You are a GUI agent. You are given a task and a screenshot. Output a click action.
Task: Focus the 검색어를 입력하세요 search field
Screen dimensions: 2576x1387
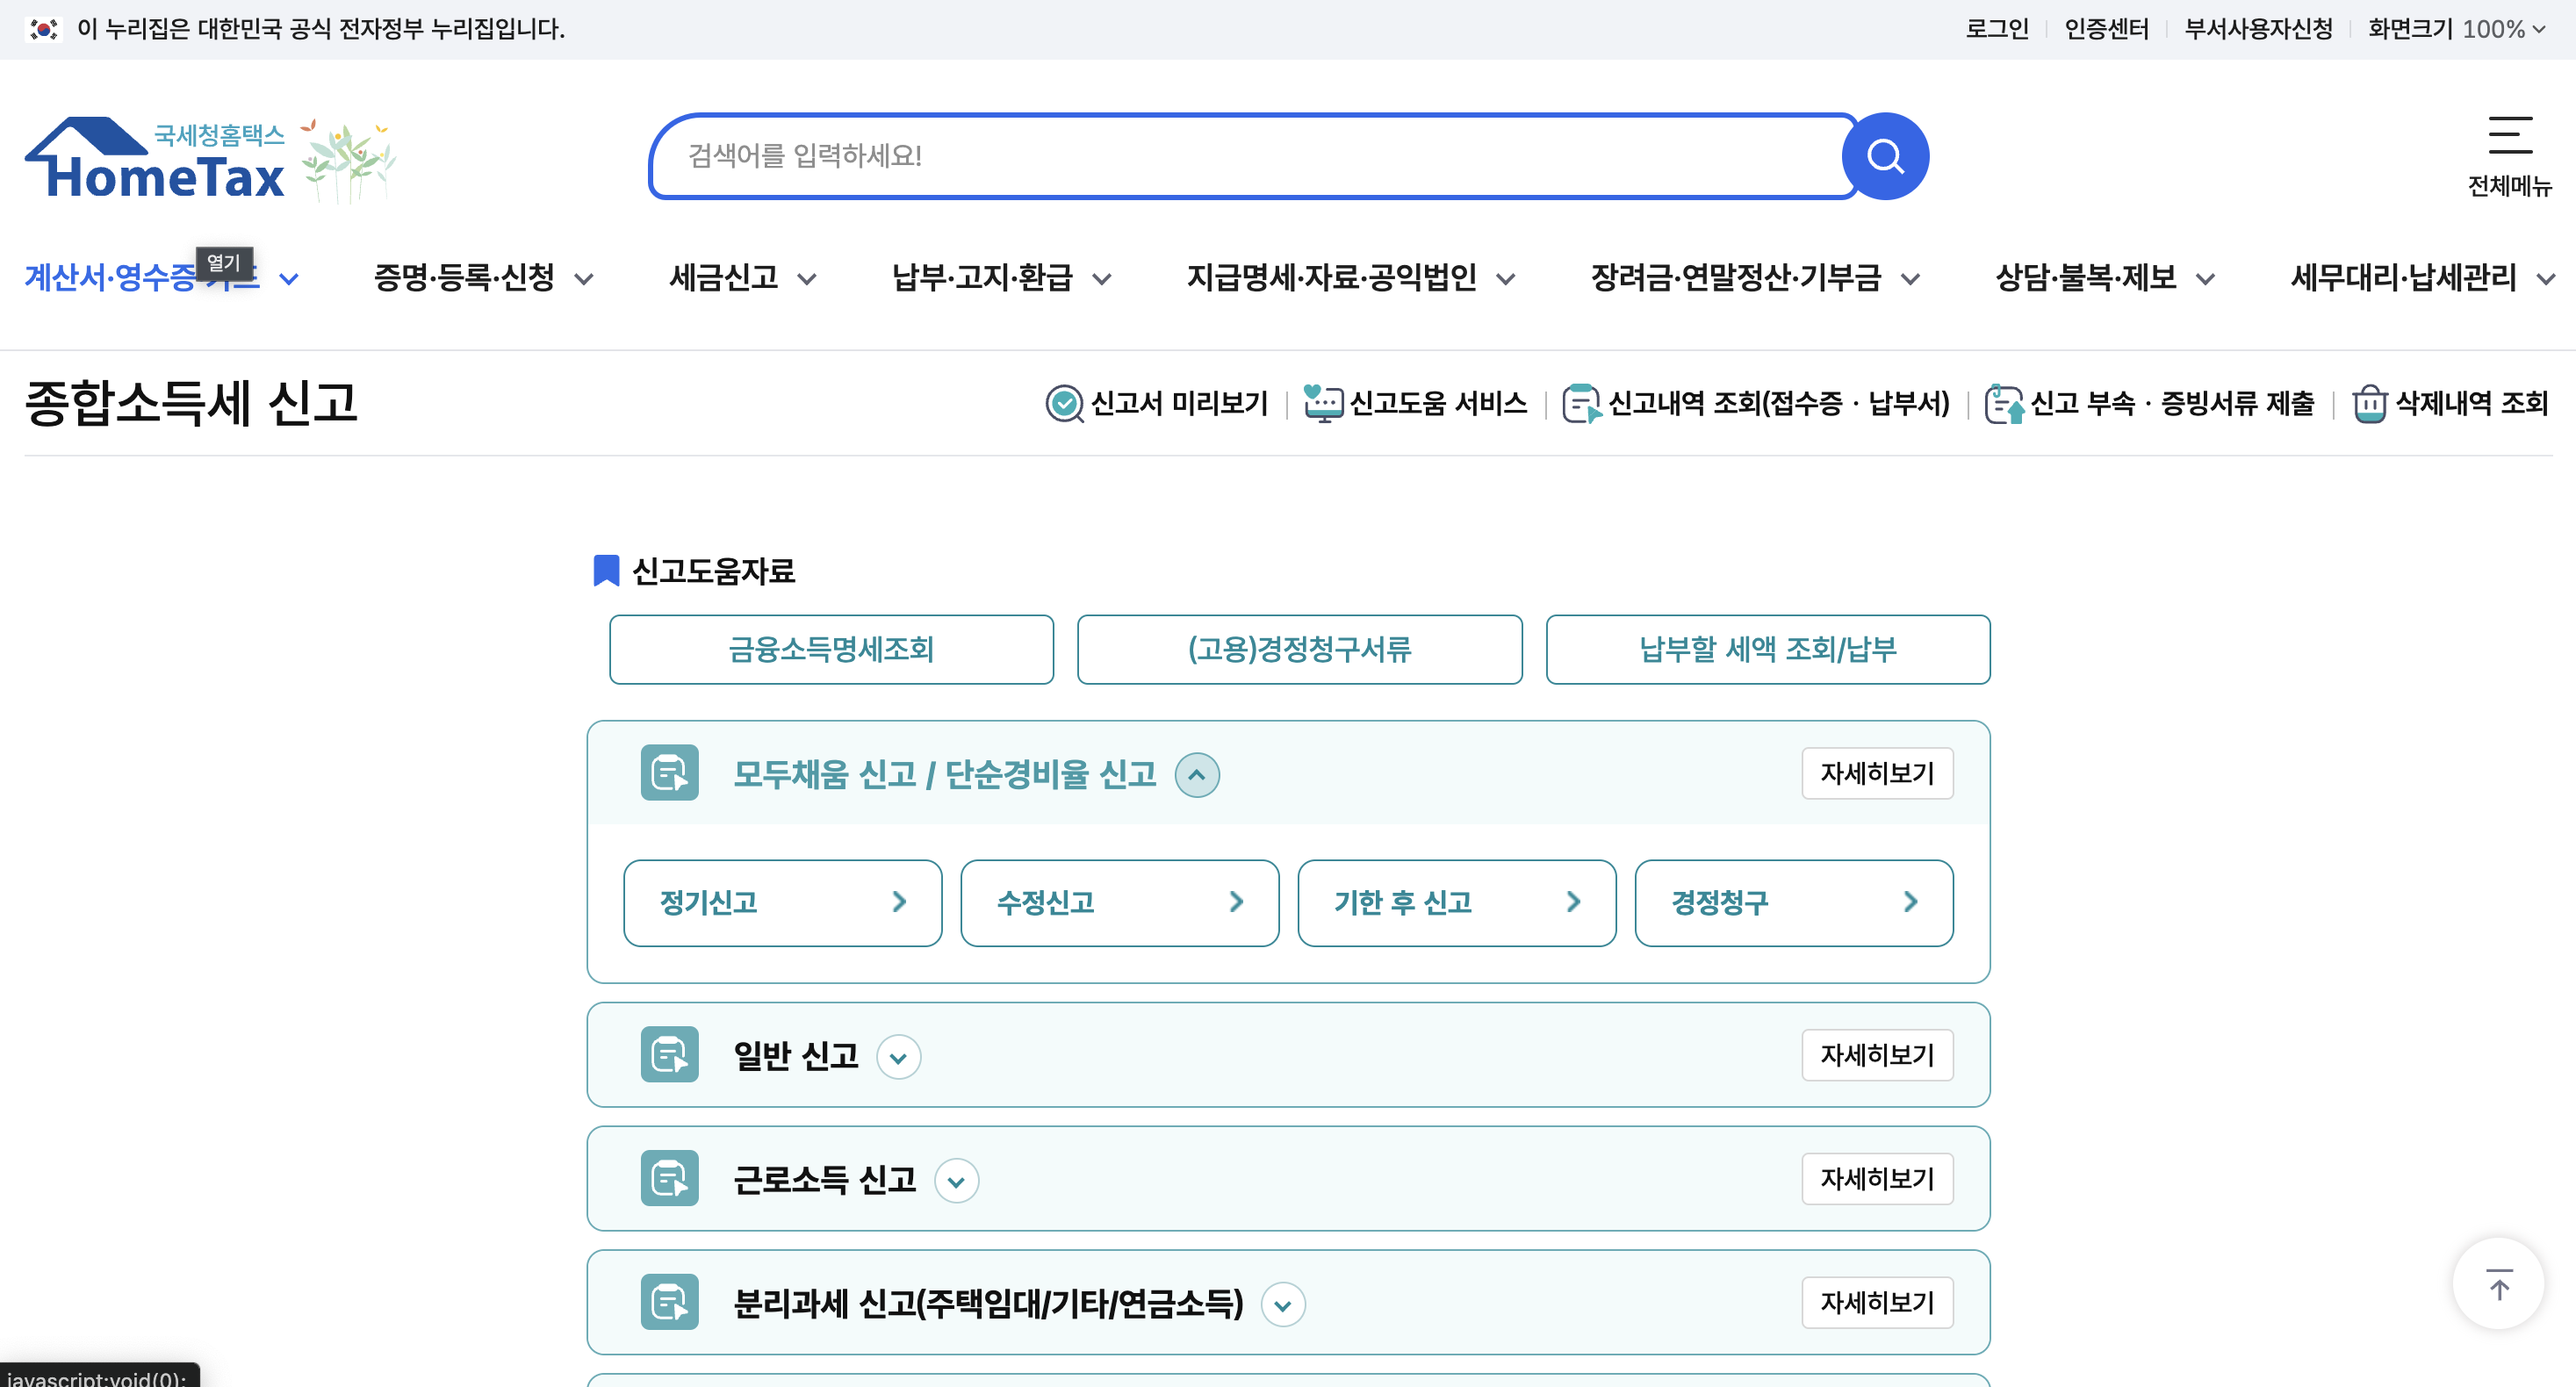[1250, 156]
